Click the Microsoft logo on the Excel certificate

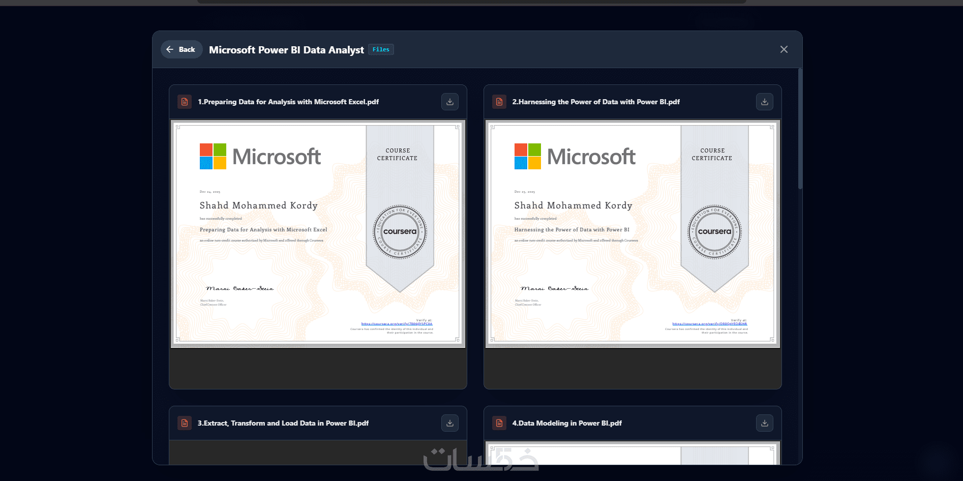click(x=260, y=156)
